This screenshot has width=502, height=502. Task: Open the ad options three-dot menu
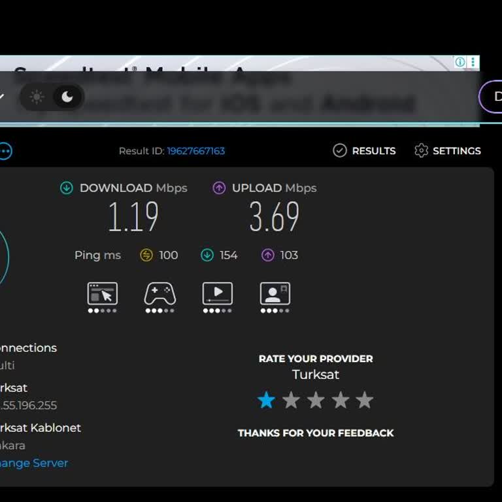pyautogui.click(x=473, y=62)
